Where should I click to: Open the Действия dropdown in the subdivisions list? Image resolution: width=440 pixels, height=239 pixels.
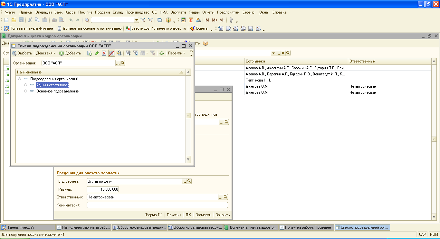(45, 53)
